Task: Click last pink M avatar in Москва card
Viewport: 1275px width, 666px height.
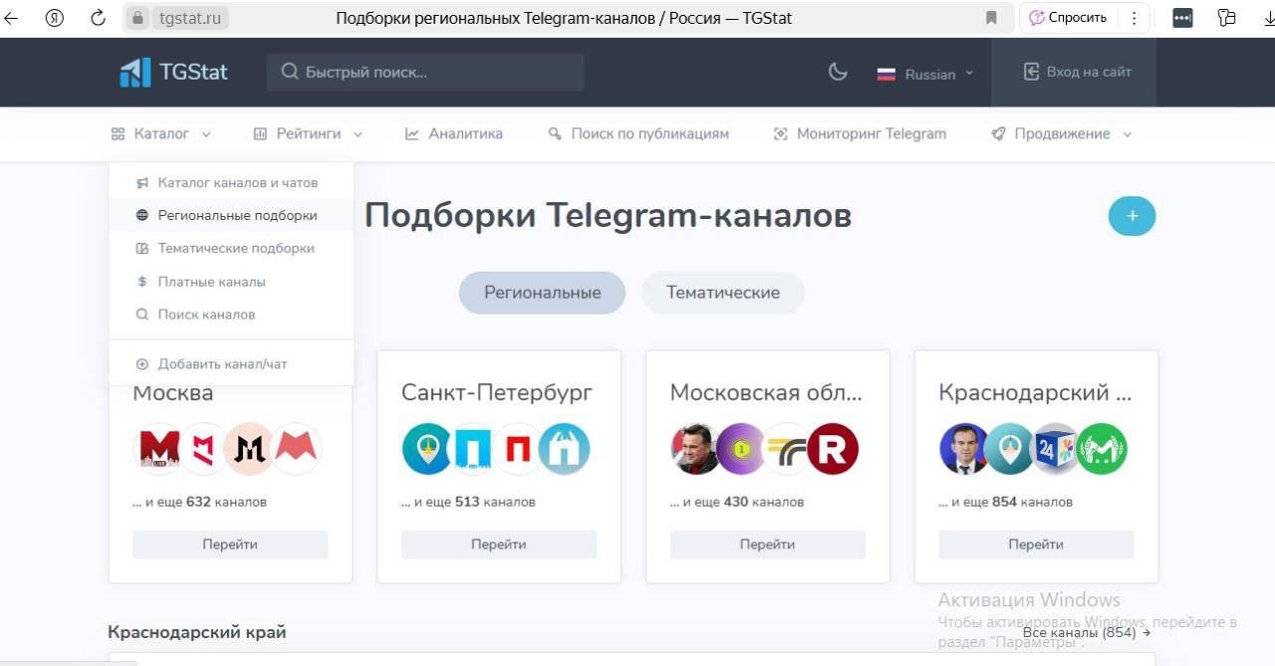Action: (x=296, y=449)
